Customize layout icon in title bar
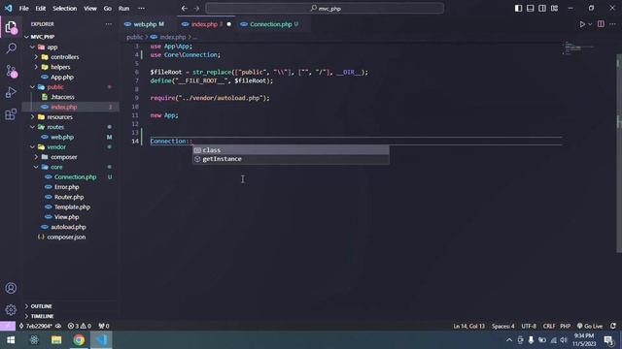The width and height of the screenshot is (622, 349). click(x=555, y=9)
